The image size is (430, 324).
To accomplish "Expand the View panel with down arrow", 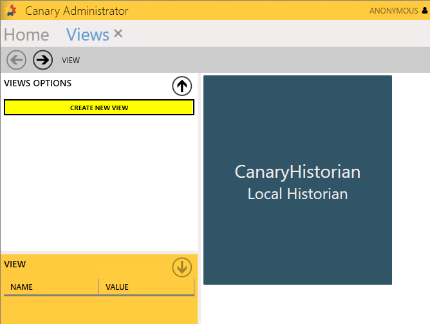I will pyautogui.click(x=182, y=267).
